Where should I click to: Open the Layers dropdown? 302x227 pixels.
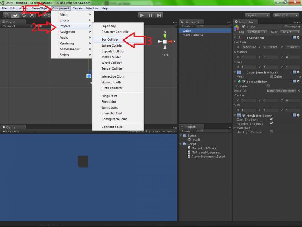257,15
